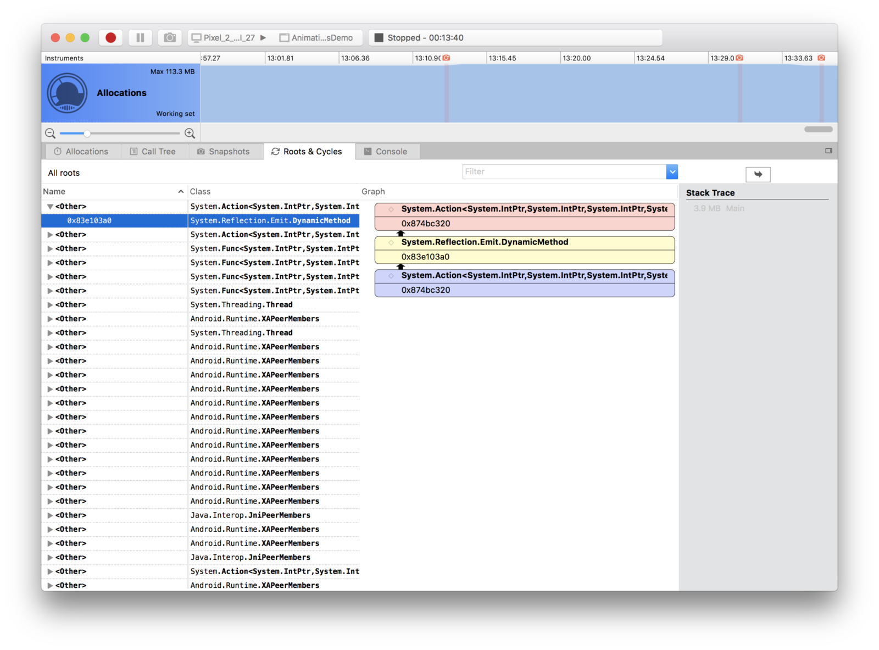
Task: Expand the upper Java.Interop.JniPeerMembers root
Action: pos(50,515)
